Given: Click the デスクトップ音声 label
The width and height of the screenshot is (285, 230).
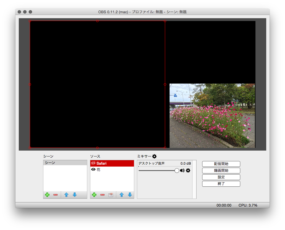Looking at the screenshot, I should click(151, 163).
